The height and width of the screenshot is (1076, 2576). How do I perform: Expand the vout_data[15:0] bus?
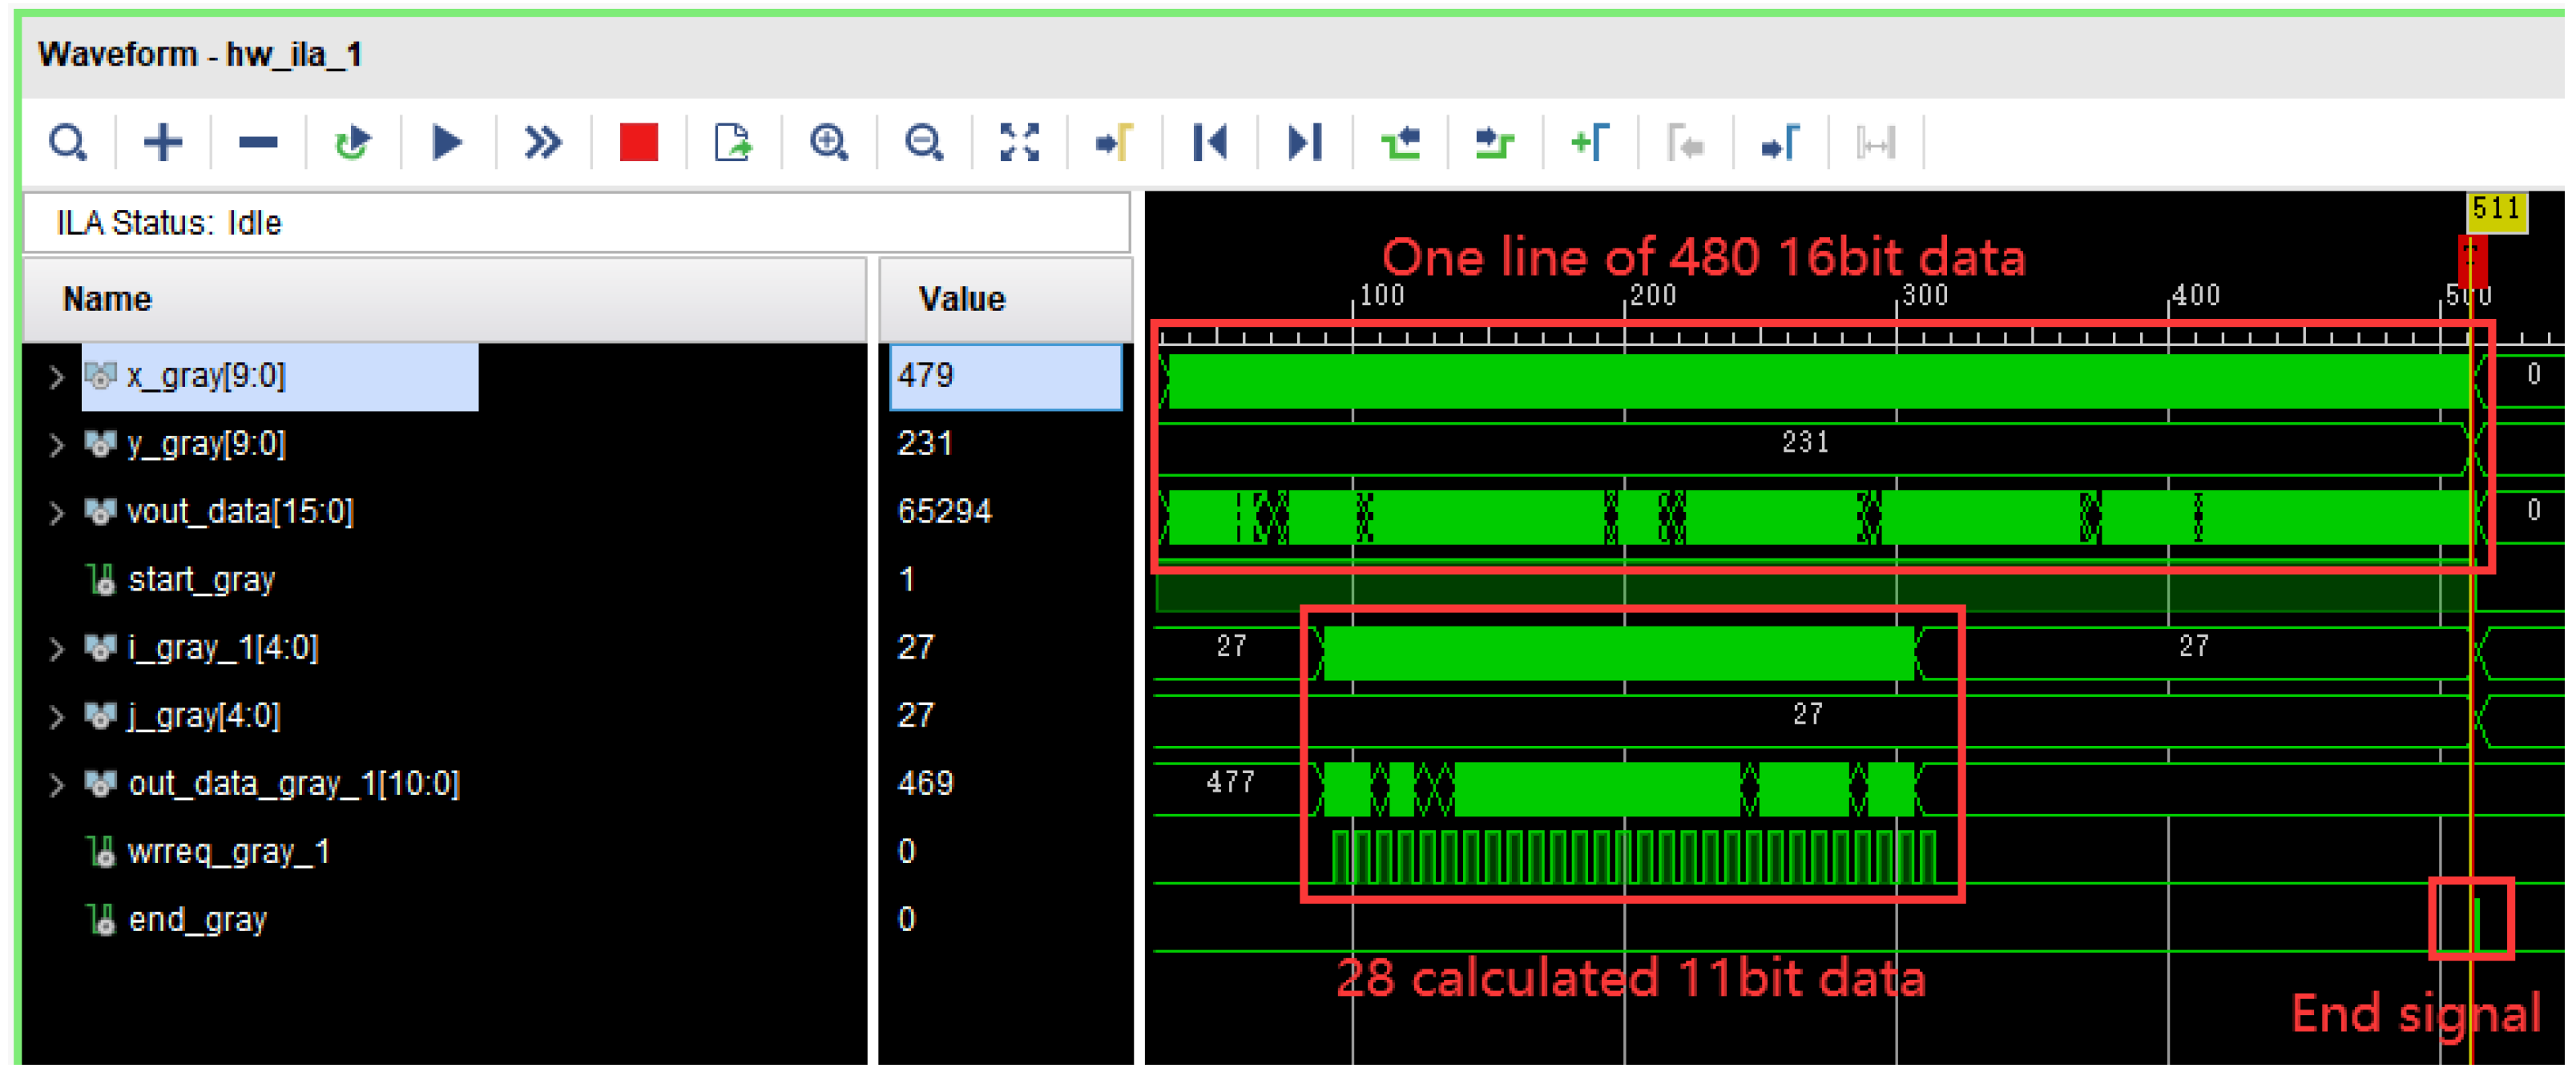click(56, 513)
